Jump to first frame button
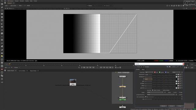 tap(84, 68)
